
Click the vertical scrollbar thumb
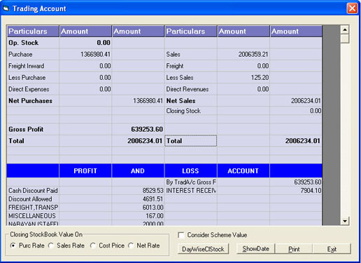click(x=345, y=39)
